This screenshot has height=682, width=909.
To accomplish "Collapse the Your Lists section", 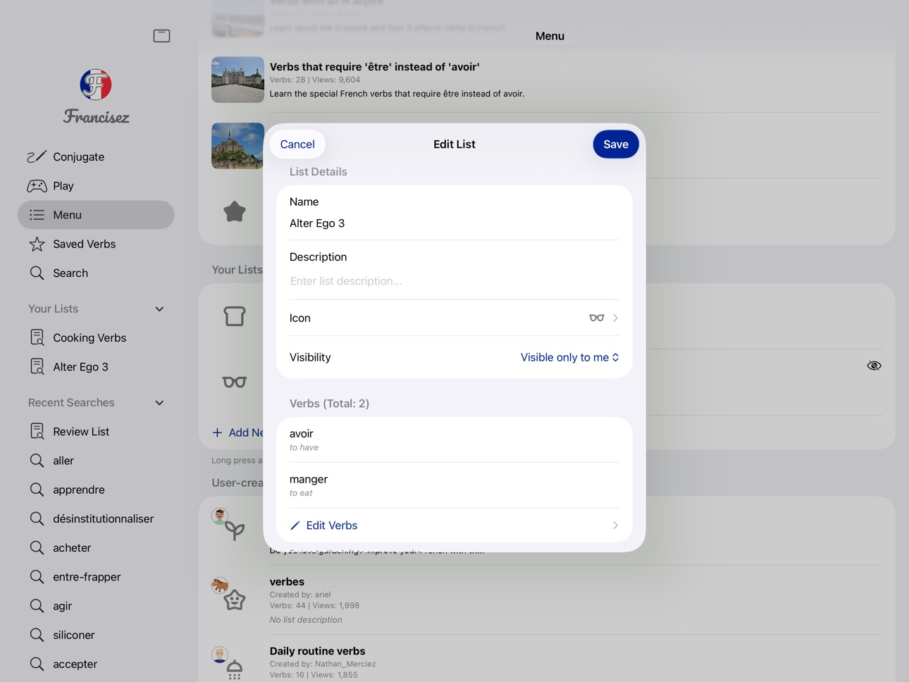I will coord(159,309).
